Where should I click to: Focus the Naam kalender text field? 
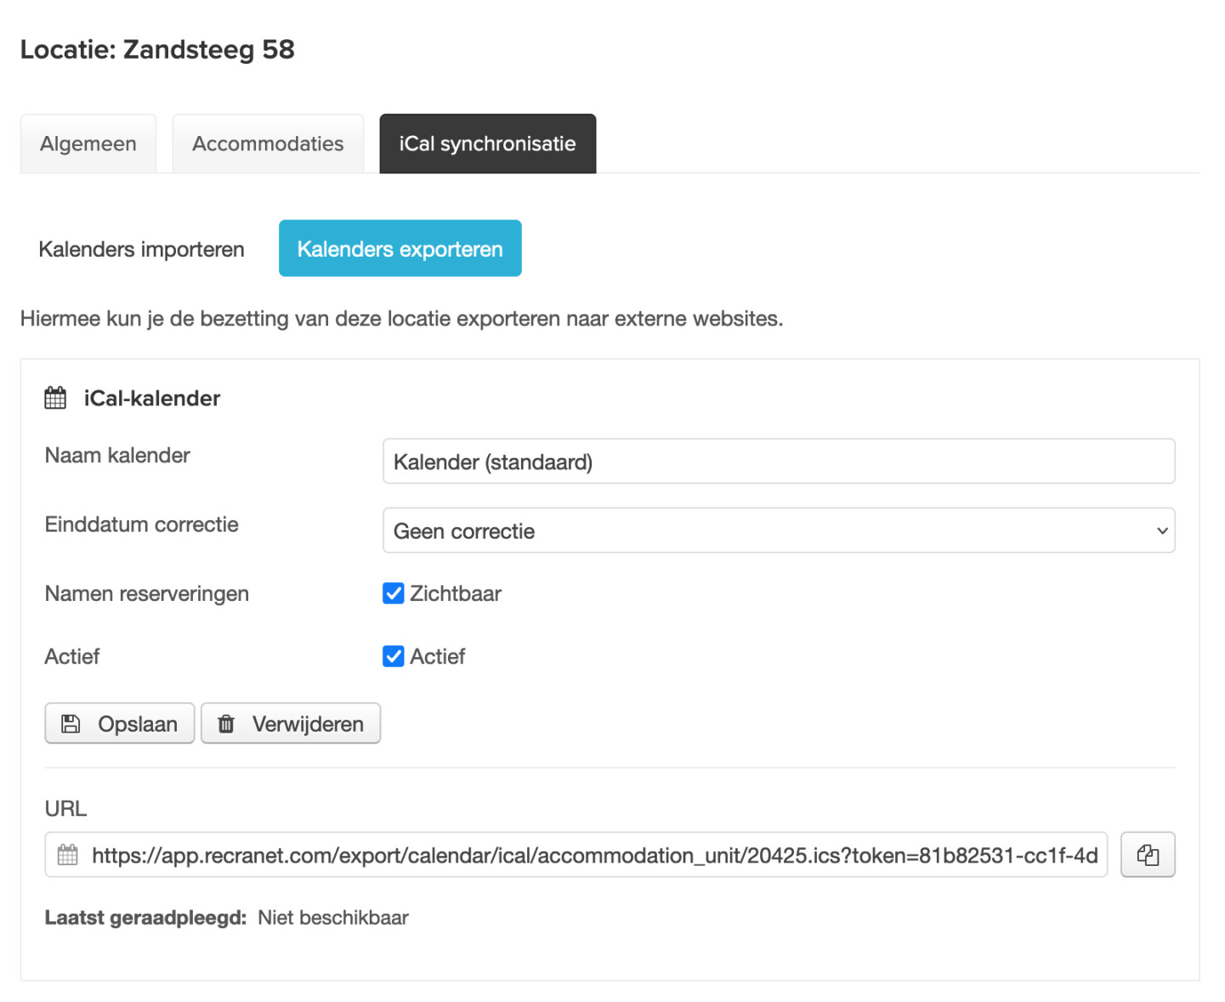pyautogui.click(x=778, y=461)
